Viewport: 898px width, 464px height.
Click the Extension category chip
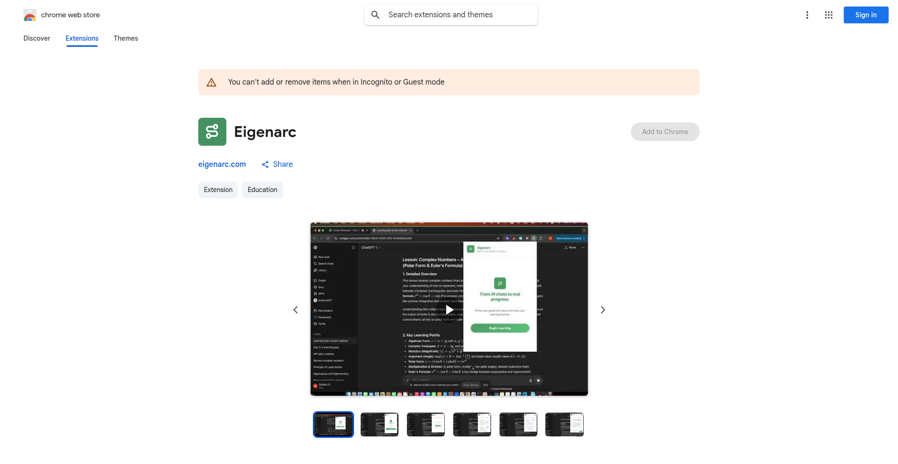click(x=218, y=190)
